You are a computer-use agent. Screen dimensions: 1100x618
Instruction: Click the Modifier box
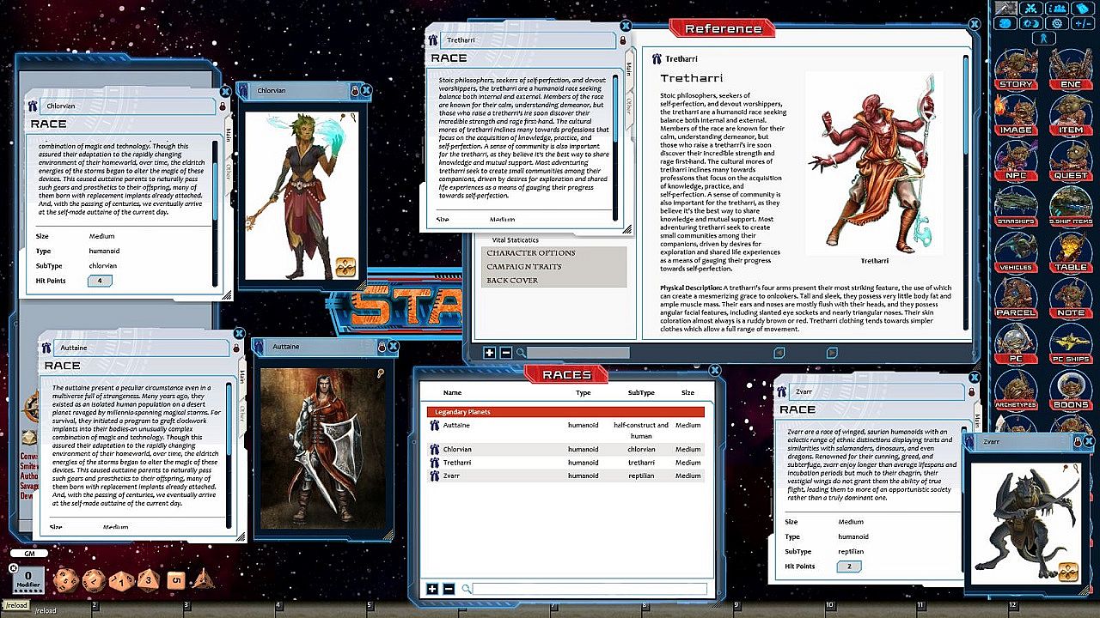click(x=28, y=580)
